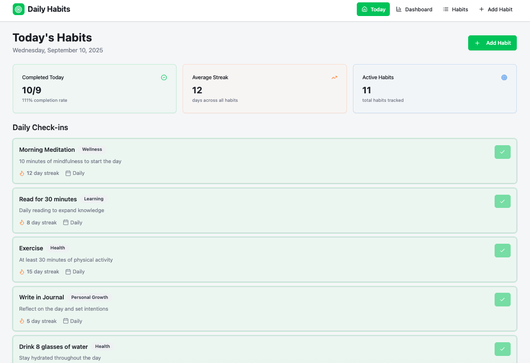The width and height of the screenshot is (530, 363).
Task: Click the Daily Habits target logo icon
Action: (x=18, y=9)
